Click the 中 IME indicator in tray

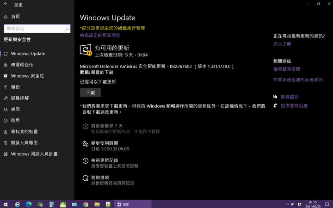point(293,204)
